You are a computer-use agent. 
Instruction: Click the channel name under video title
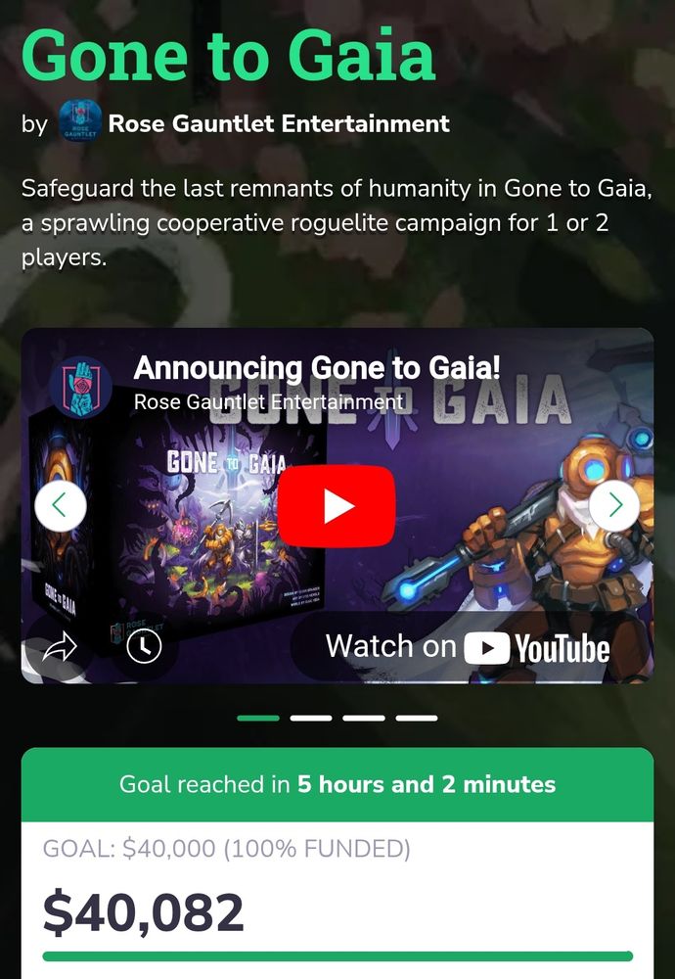pyautogui.click(x=268, y=401)
